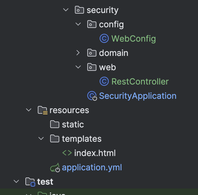
Task: Select the index.html template file
Action: tap(95, 153)
